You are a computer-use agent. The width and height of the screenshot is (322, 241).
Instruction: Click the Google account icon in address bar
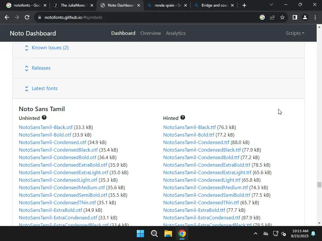click(x=262, y=18)
